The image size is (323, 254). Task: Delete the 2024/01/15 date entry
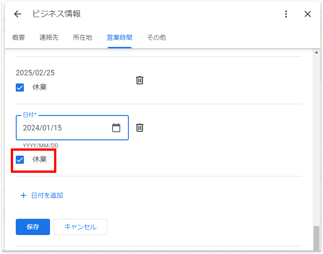[140, 128]
